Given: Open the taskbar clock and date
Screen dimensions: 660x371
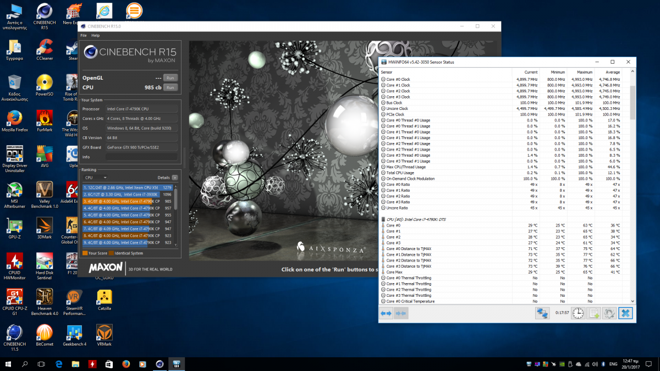Looking at the screenshot, I should 631,364.
